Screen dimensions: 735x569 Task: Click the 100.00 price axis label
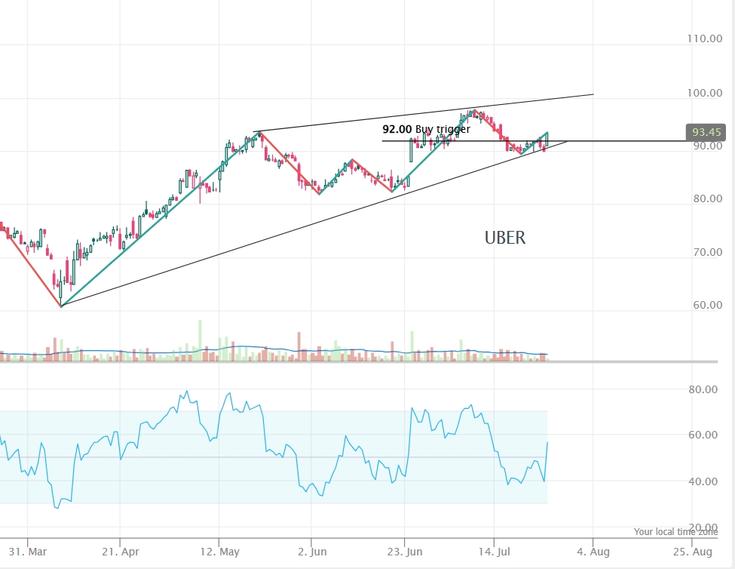[705, 93]
